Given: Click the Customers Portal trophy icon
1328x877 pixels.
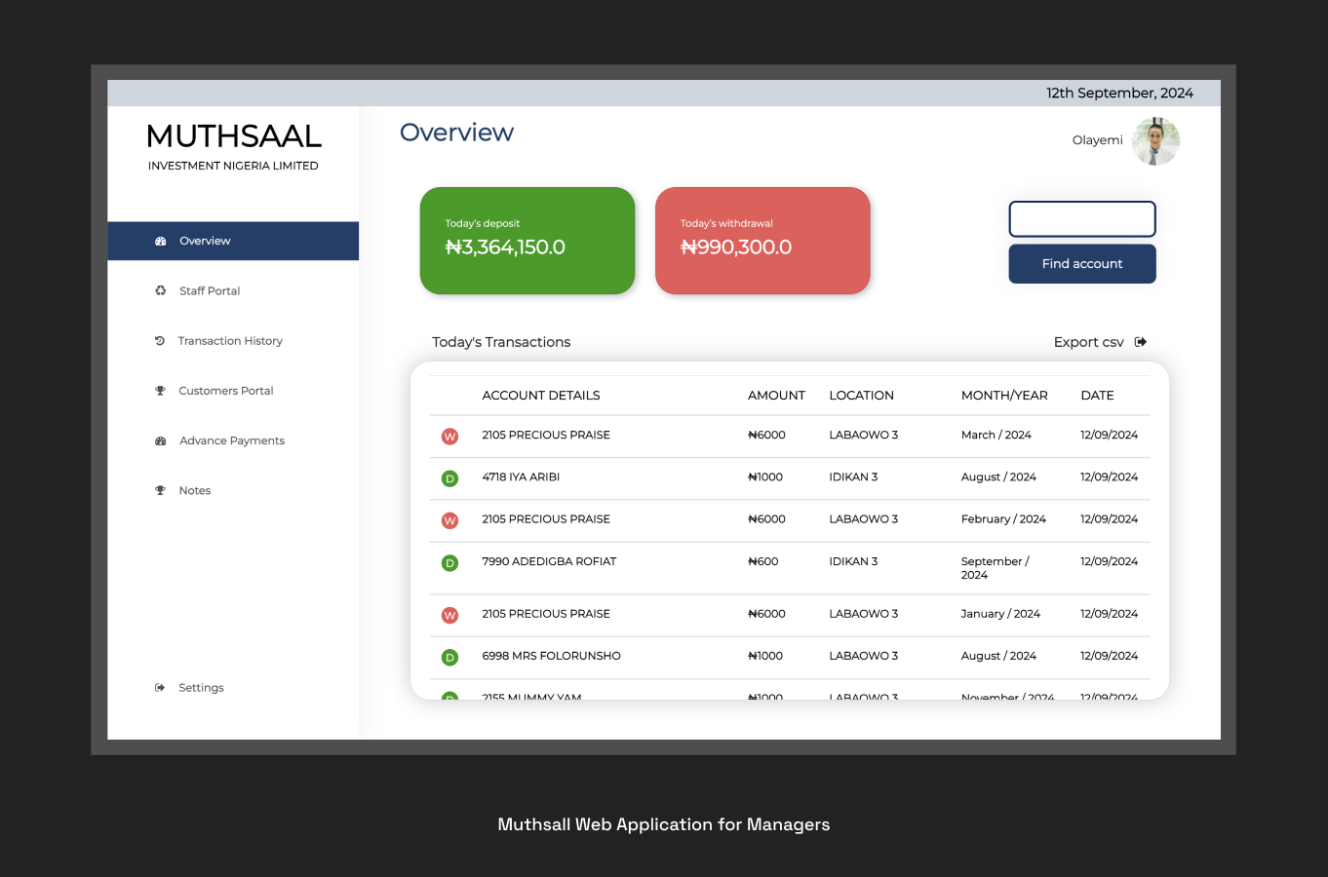Looking at the screenshot, I should [x=160, y=391].
